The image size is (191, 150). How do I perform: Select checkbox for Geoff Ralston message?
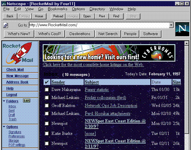47,105
